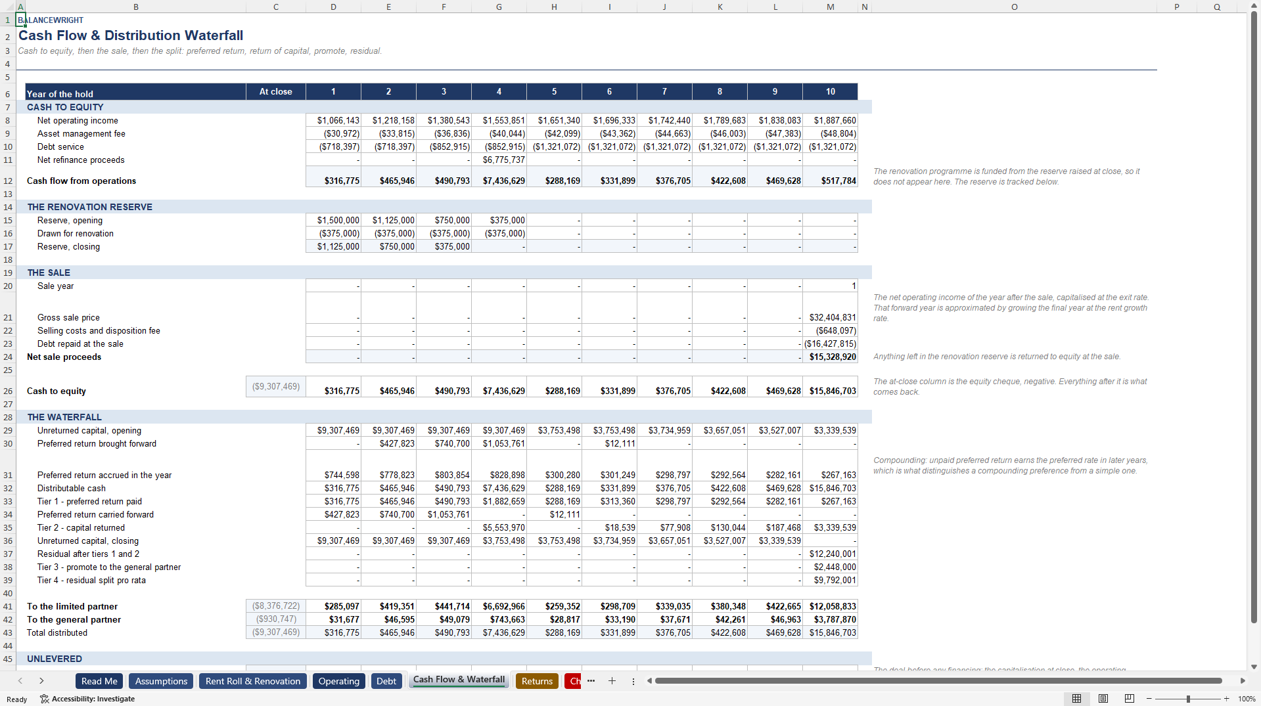Click 'Drawn for renovation' row label
The height and width of the screenshot is (706, 1261).
76,233
